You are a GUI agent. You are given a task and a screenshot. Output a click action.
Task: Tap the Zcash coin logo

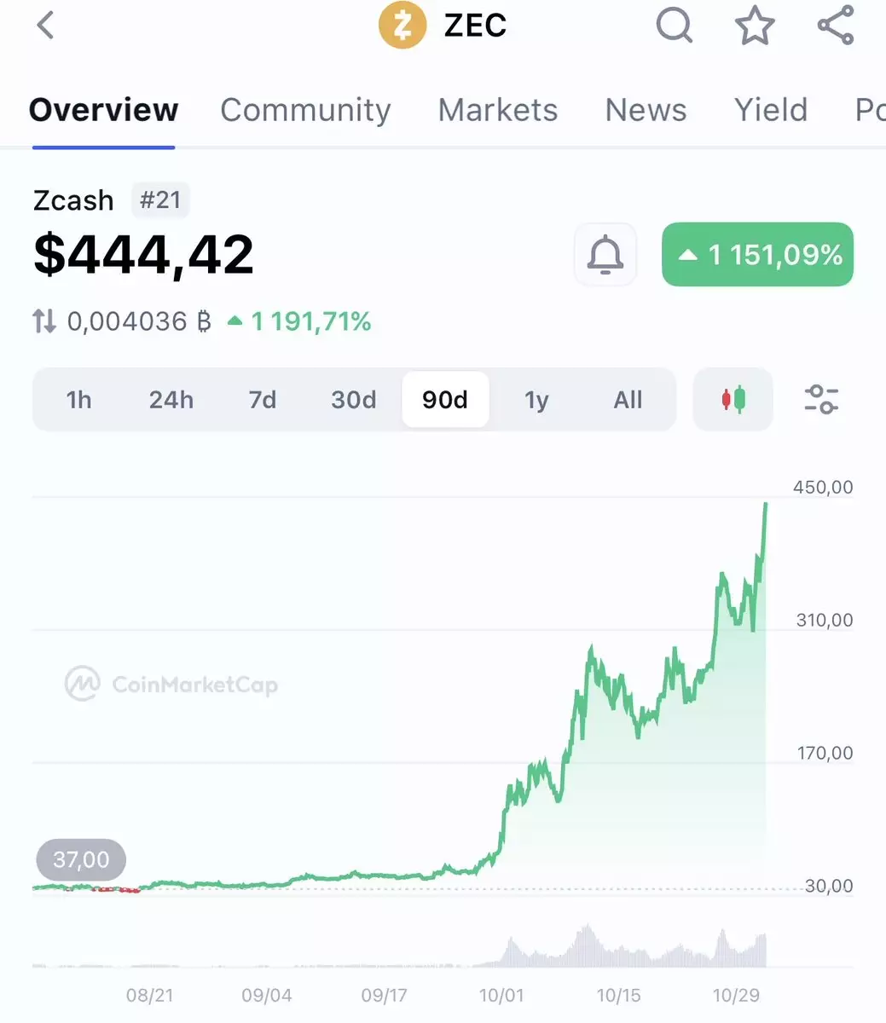[x=402, y=26]
